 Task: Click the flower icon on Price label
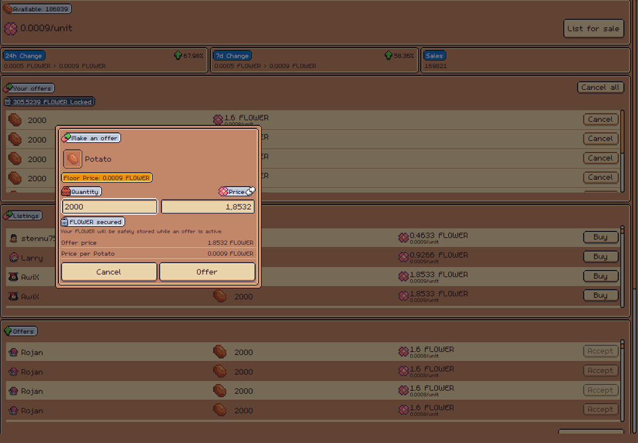[x=223, y=191]
